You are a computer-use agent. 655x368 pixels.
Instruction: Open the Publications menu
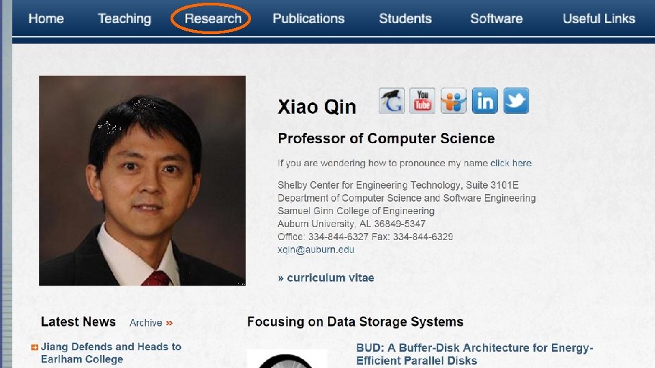point(308,18)
